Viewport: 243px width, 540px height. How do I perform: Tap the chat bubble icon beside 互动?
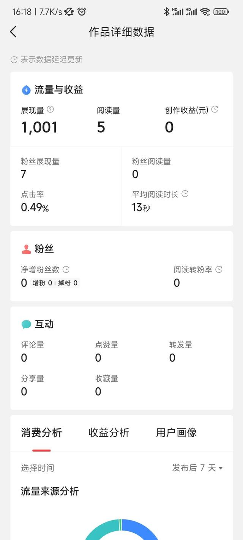(26, 324)
